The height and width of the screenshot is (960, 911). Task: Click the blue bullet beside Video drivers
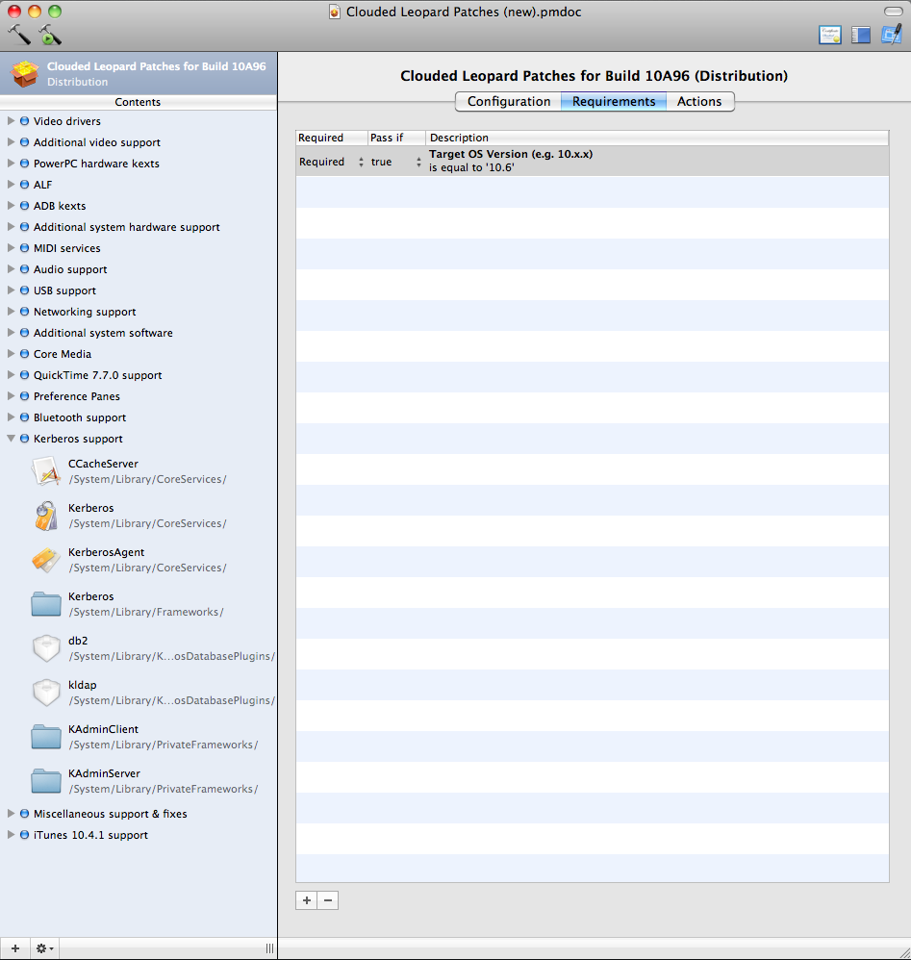click(24, 121)
